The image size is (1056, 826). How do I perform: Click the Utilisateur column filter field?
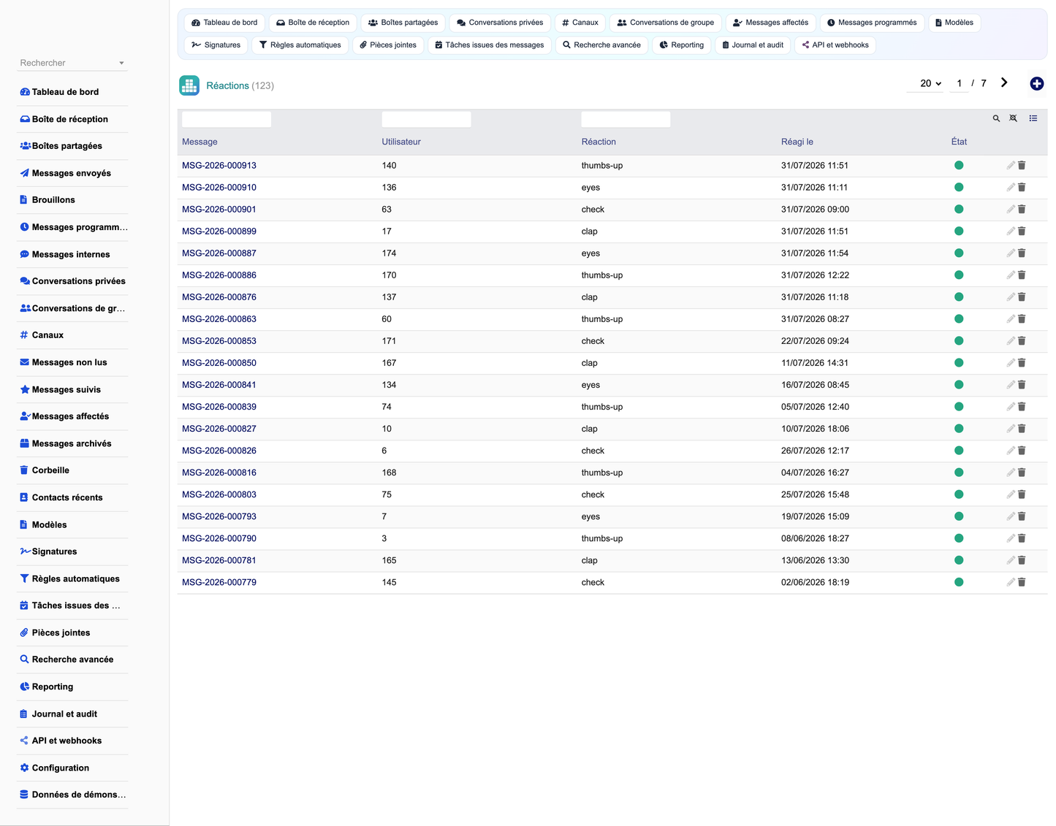tap(426, 119)
